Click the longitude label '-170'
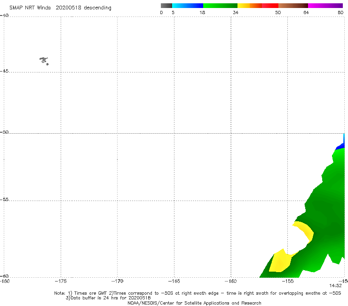This screenshot has height=306, width=348. point(117,281)
